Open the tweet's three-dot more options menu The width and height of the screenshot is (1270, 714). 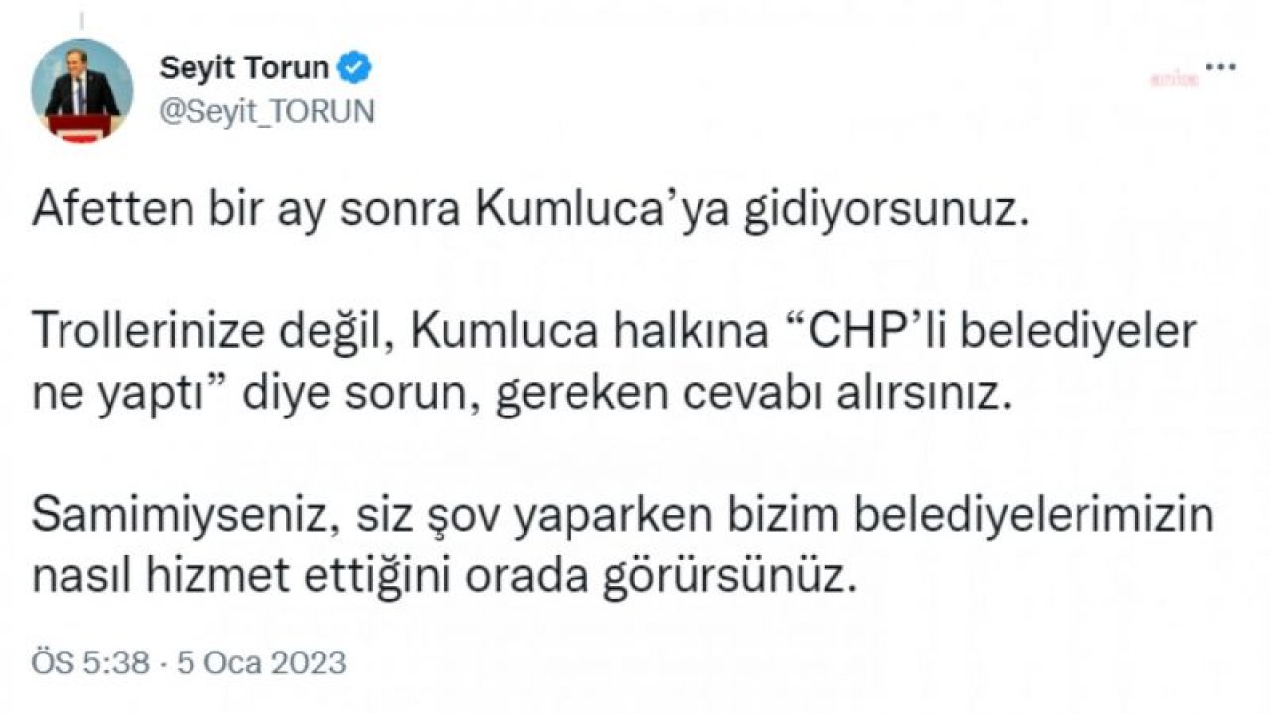(x=1219, y=68)
